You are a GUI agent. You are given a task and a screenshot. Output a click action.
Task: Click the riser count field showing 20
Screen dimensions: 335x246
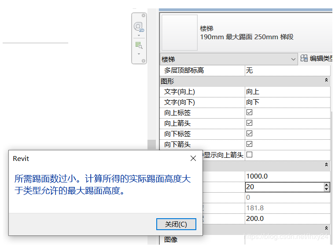[x=284, y=187]
